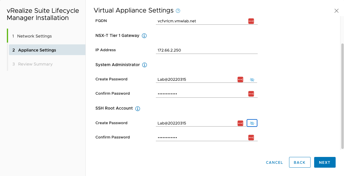Click the vertical scrollbar of settings pane
344x176 pixels.
tap(343, 96)
